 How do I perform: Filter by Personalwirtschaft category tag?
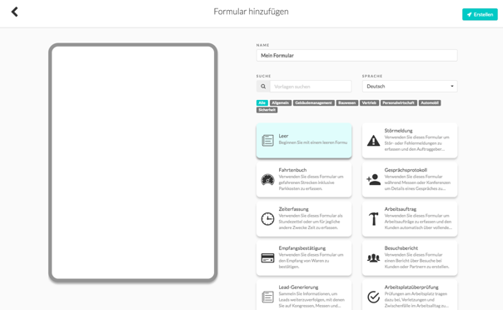point(398,102)
